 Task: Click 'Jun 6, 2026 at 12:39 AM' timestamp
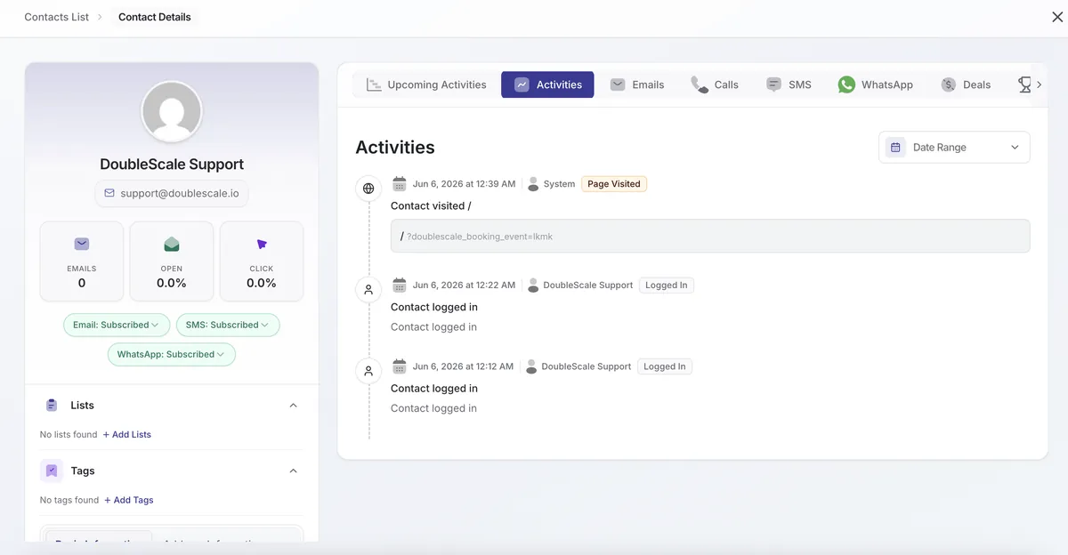coord(464,184)
